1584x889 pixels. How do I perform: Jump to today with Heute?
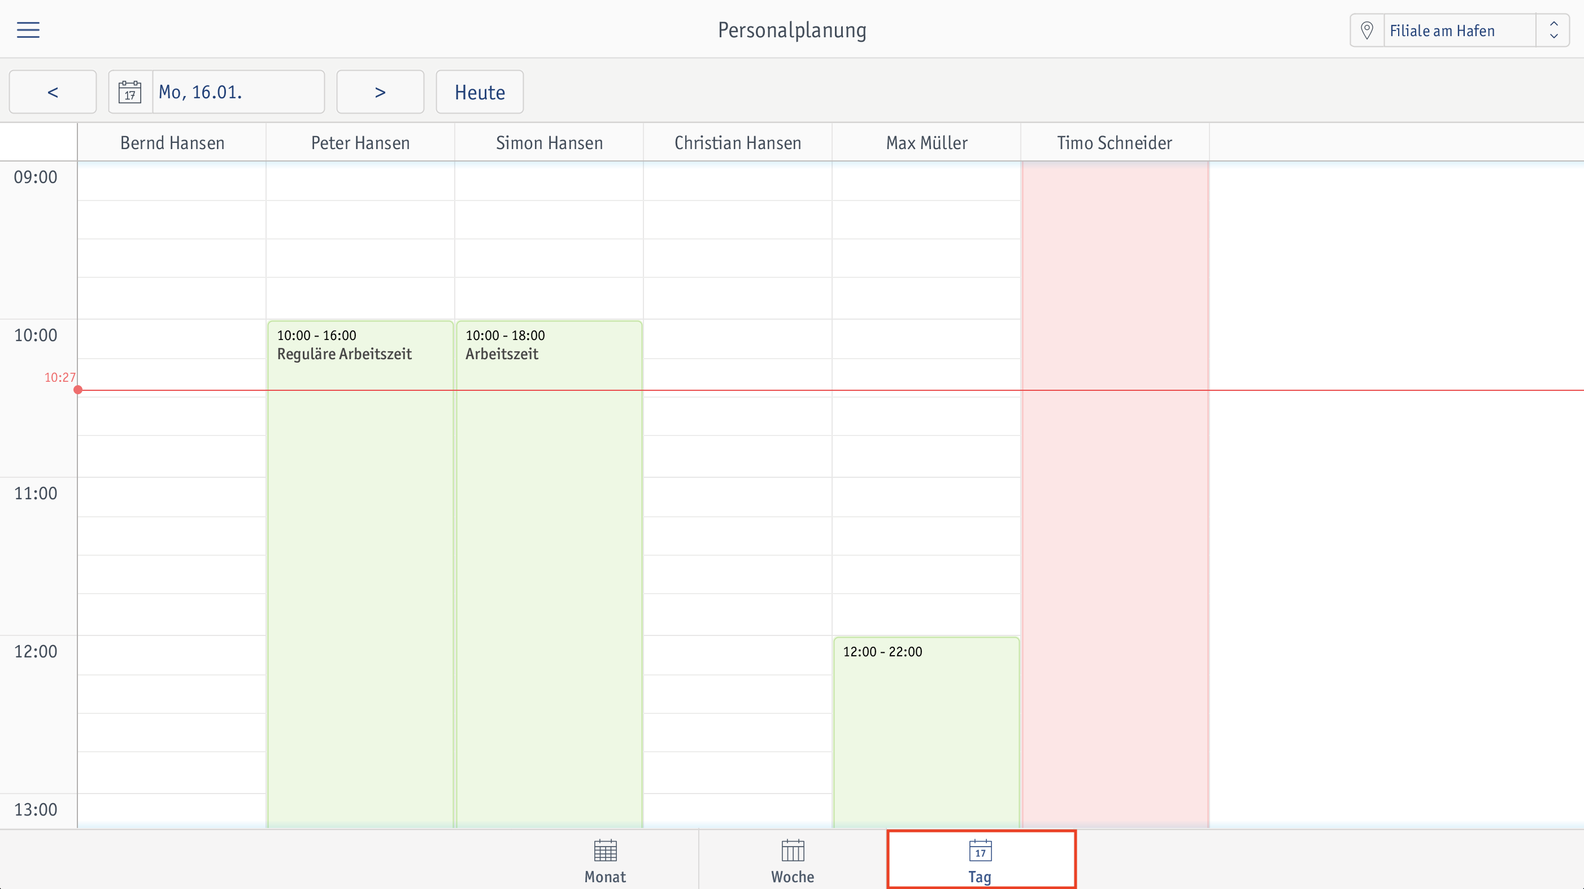click(x=480, y=91)
